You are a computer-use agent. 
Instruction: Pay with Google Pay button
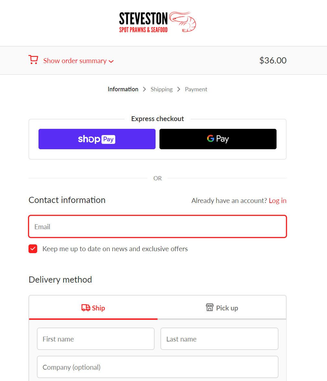[218, 139]
